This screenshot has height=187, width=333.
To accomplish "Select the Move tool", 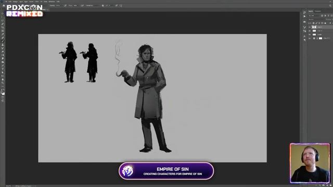I will pos(3,14).
